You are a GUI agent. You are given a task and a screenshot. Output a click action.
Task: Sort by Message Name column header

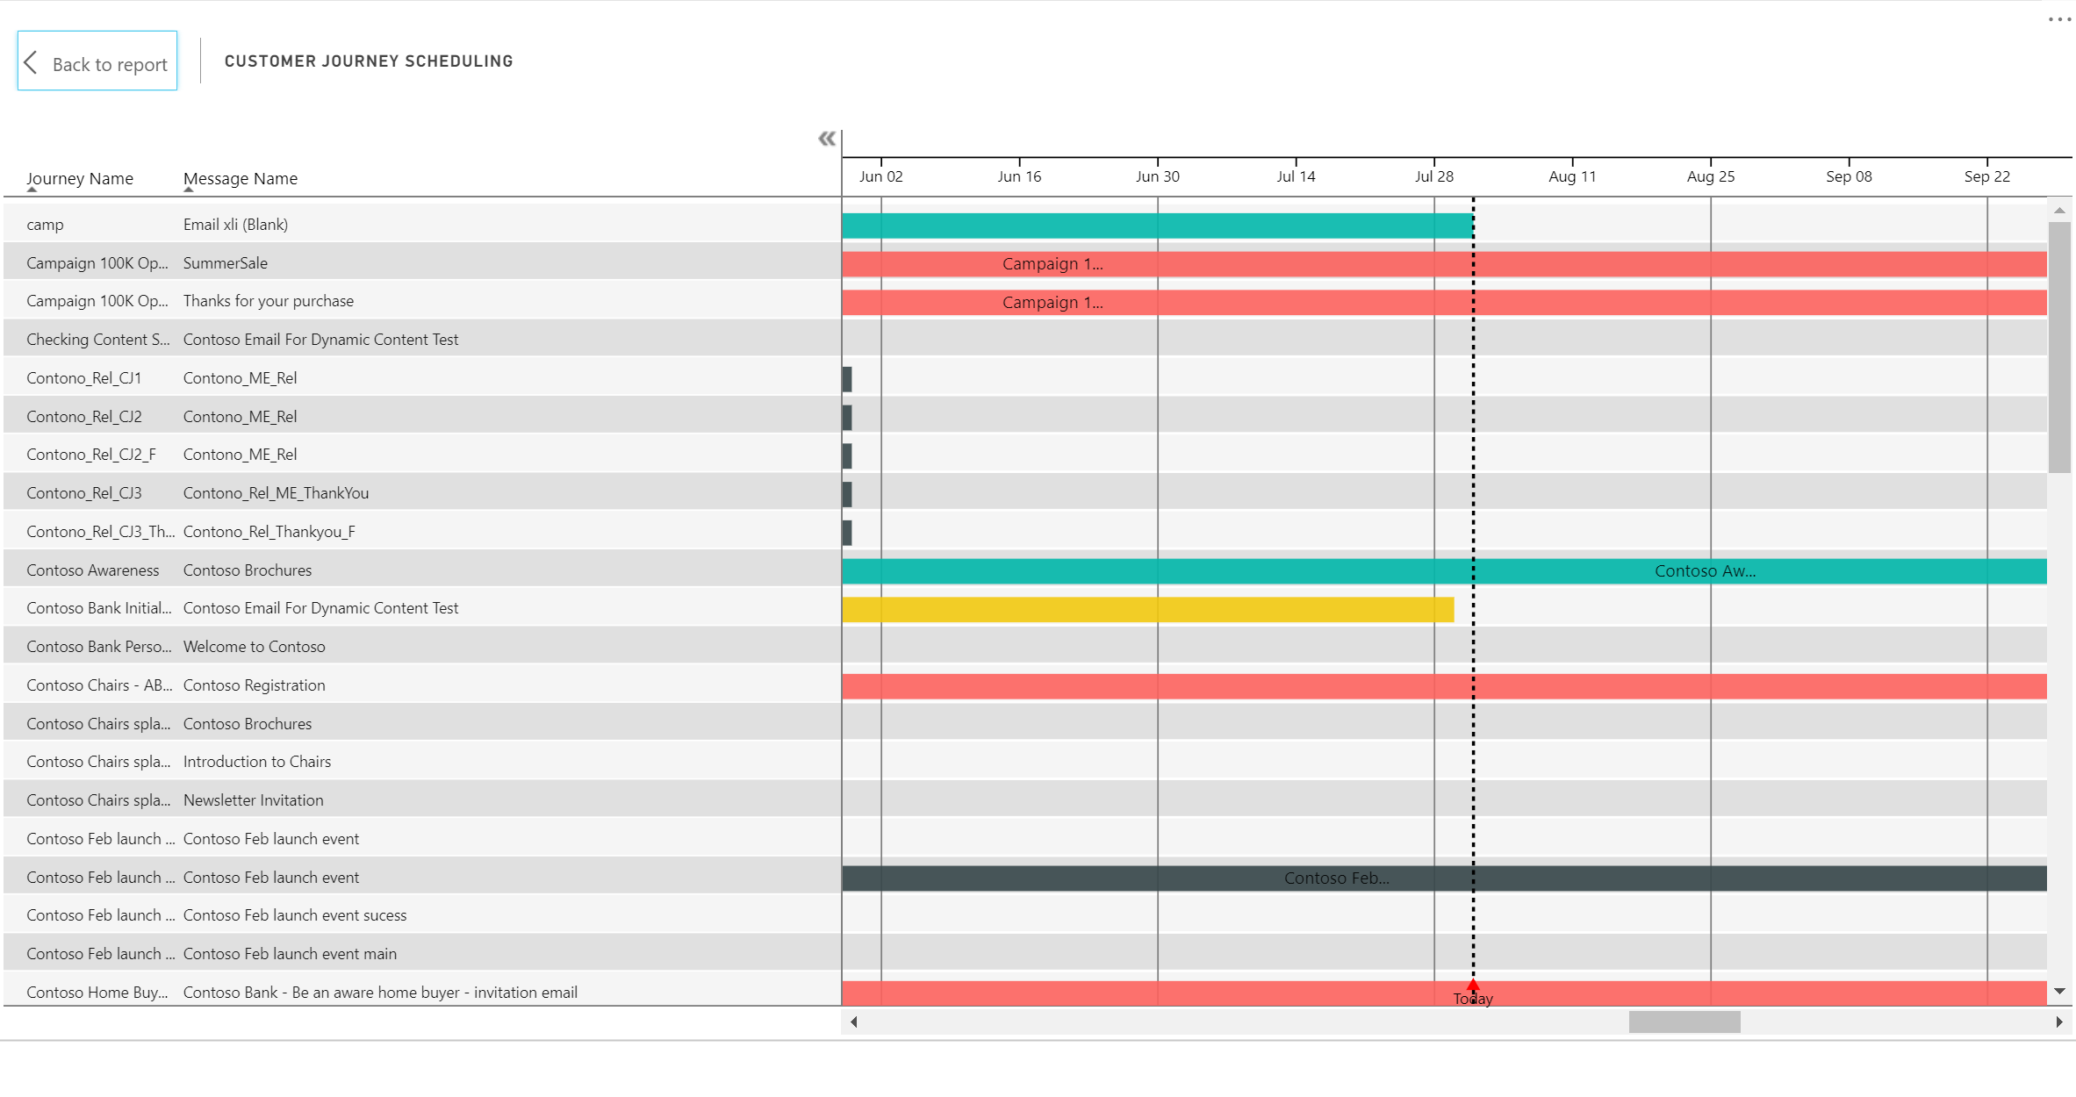coord(241,178)
